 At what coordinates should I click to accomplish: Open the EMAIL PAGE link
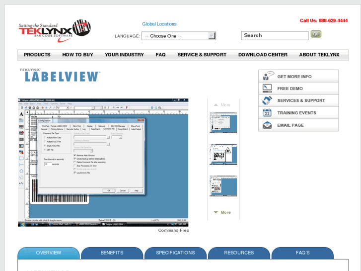click(x=290, y=125)
